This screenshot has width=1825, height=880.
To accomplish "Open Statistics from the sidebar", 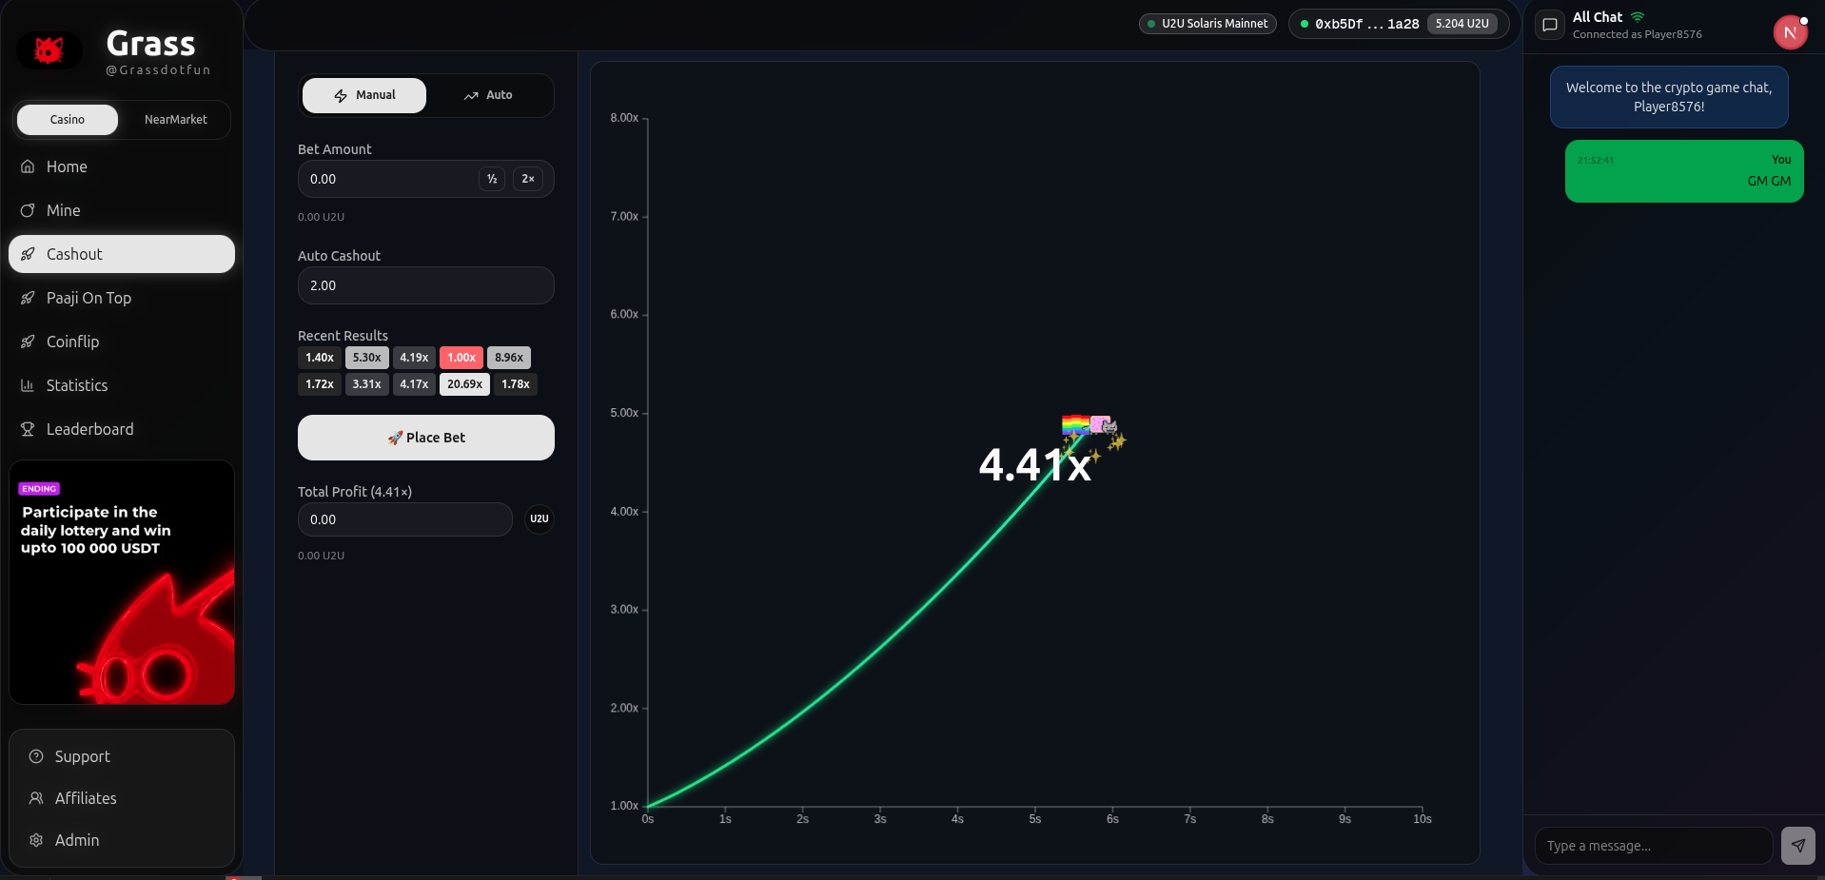I will [x=77, y=385].
